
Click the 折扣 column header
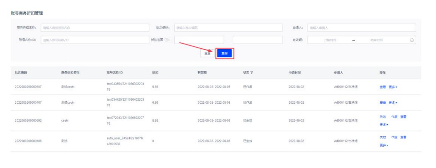coord(155,73)
